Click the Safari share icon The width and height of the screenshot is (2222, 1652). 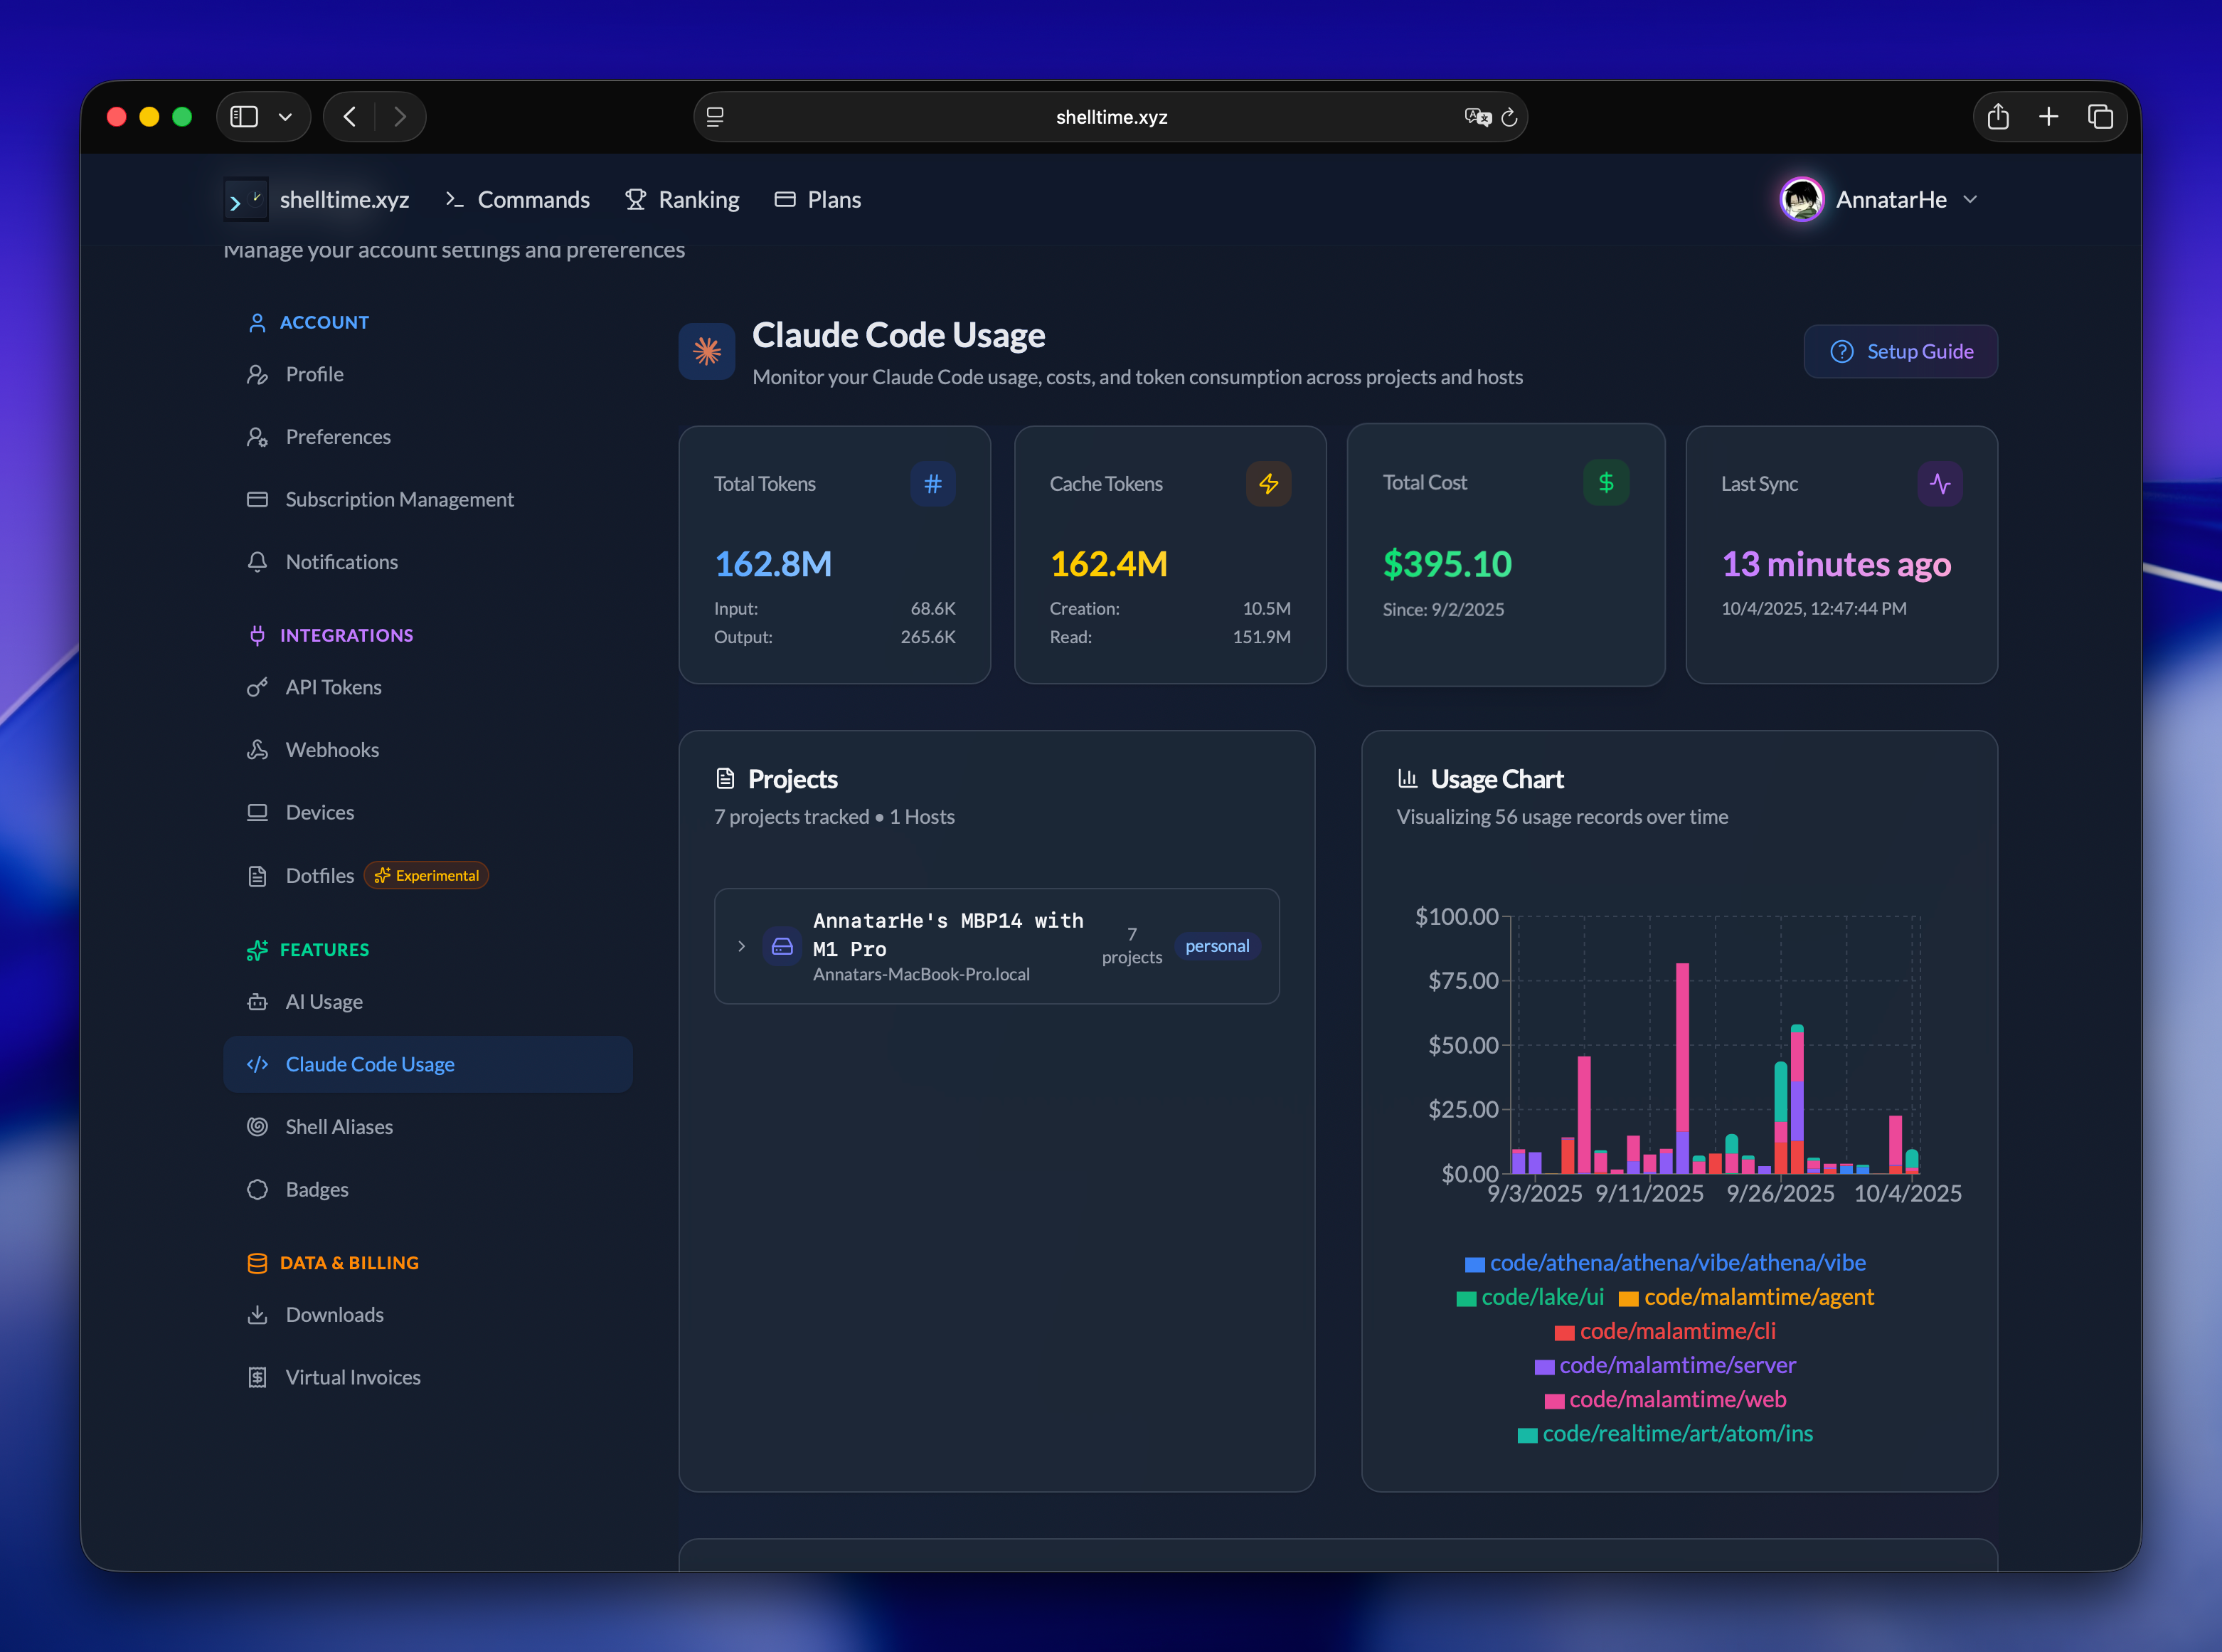[1997, 117]
